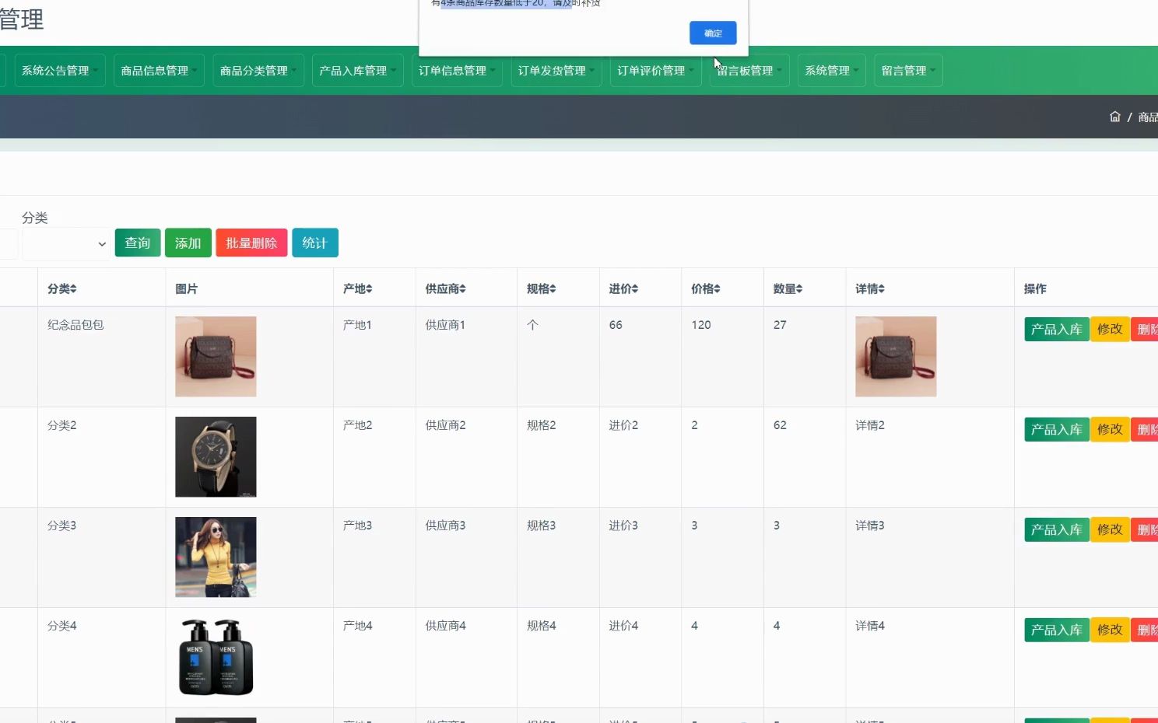Open the 商品信息管理 menu

[x=159, y=70]
